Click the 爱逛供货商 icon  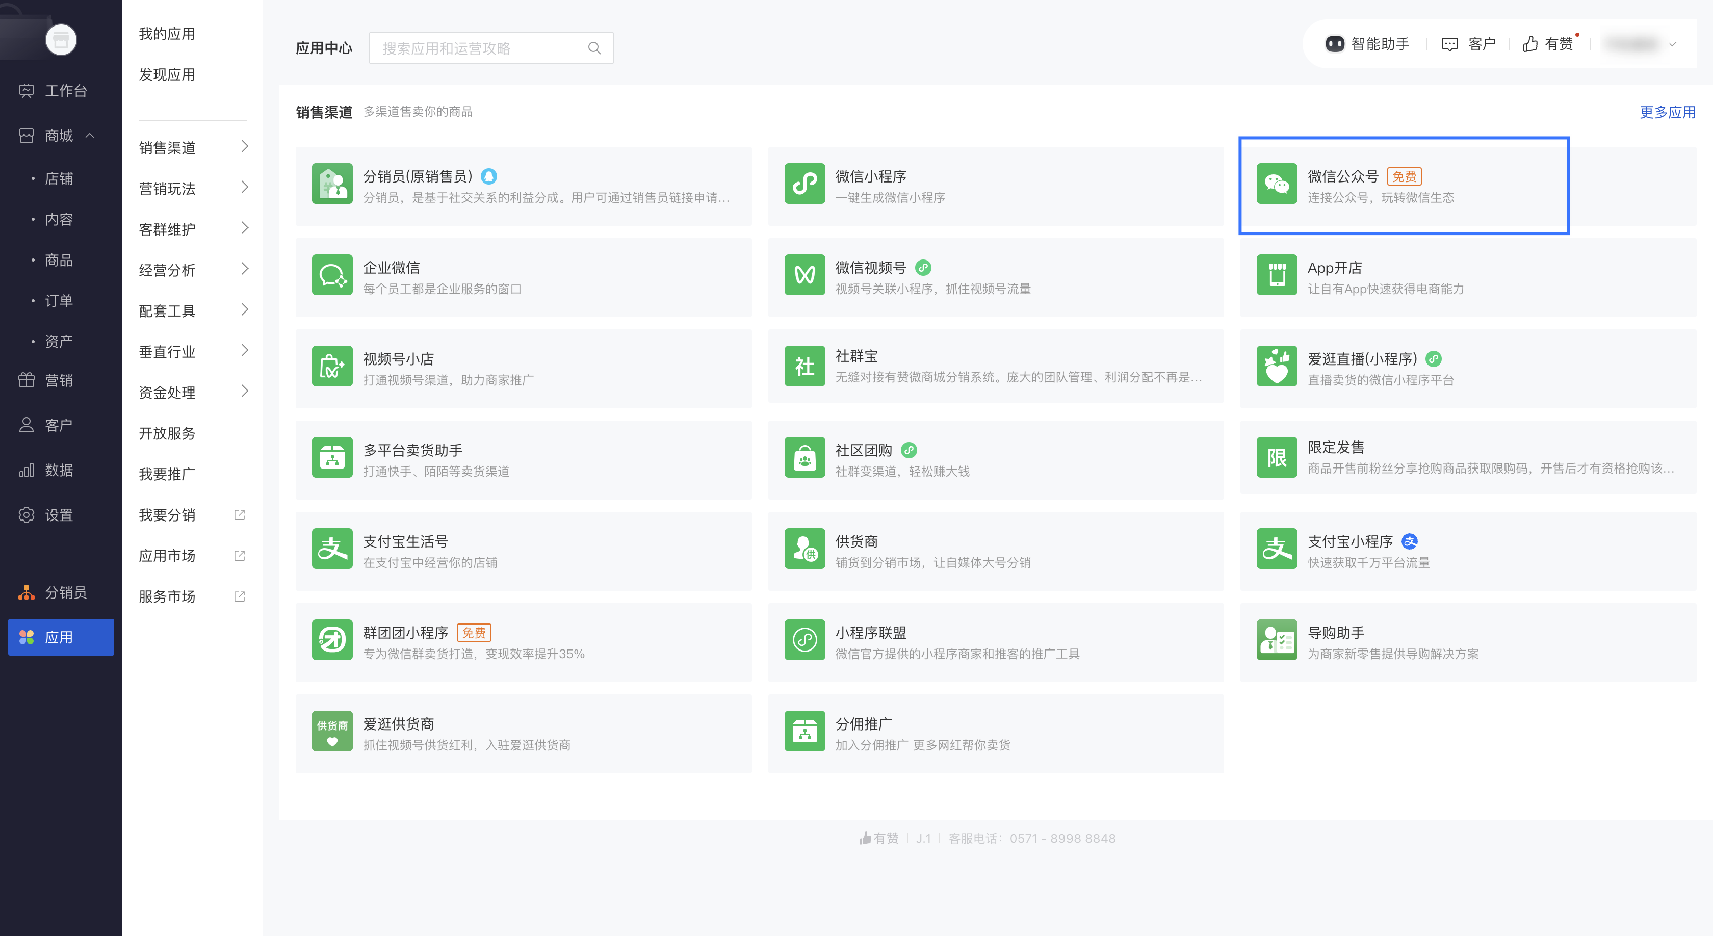click(x=332, y=731)
